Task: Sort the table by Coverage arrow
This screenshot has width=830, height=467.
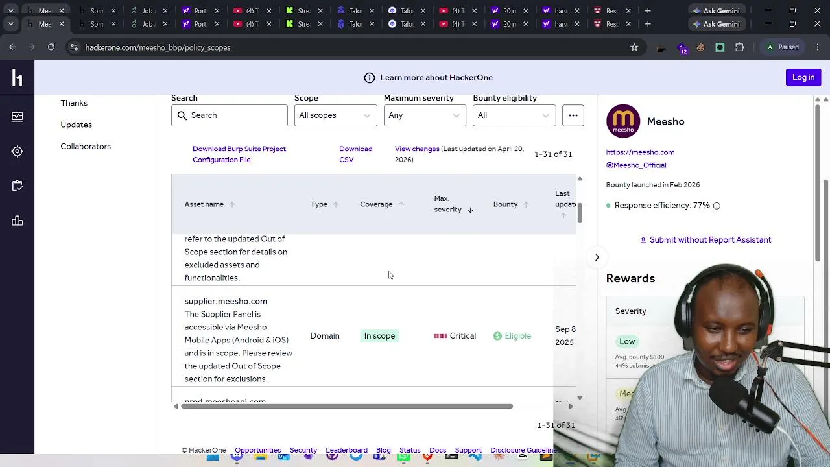Action: tap(401, 204)
